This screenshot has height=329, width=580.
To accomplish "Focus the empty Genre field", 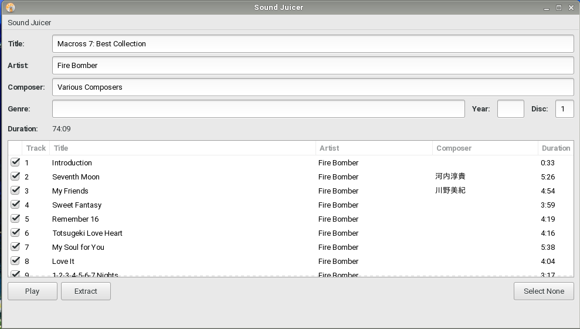I will click(x=258, y=109).
